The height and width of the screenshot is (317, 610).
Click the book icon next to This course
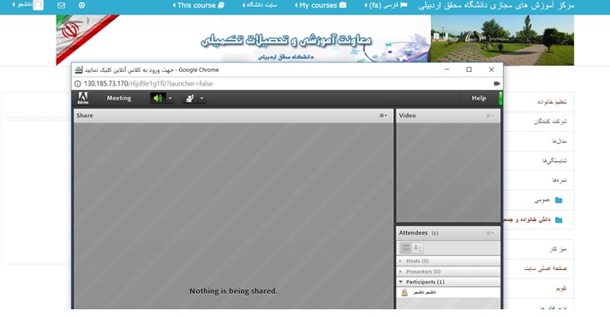(221, 5)
